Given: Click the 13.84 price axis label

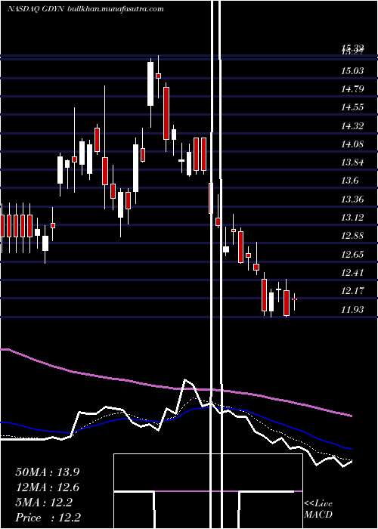Looking at the screenshot, I should coord(352,162).
